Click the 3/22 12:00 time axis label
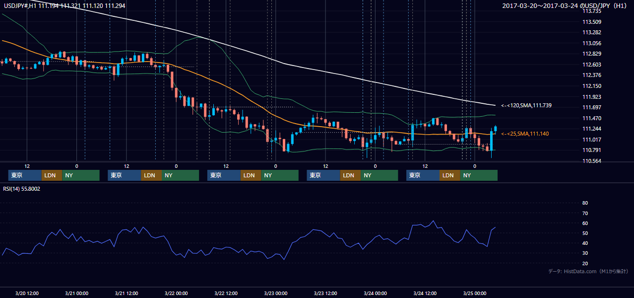634x298 pixels. click(226, 293)
